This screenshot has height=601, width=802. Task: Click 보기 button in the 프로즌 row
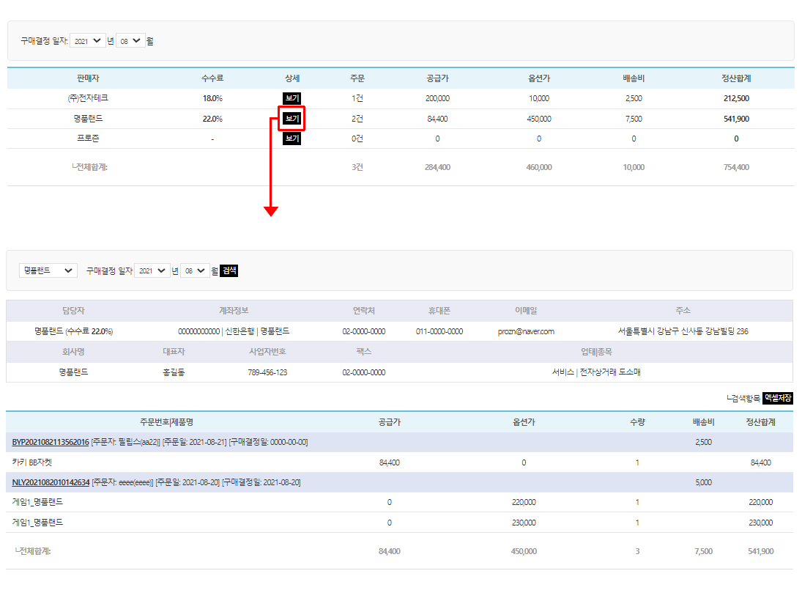pos(292,139)
